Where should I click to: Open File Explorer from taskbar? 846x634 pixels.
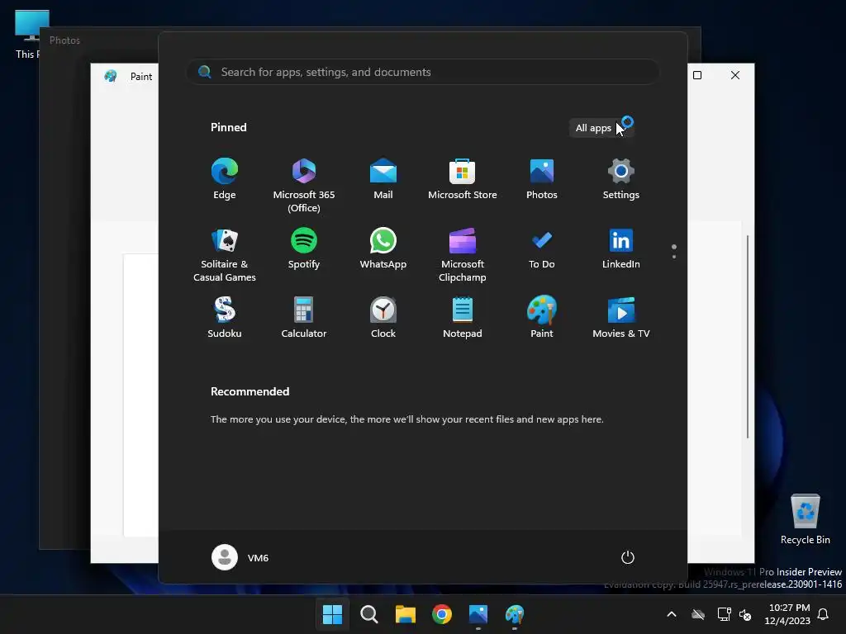click(x=405, y=614)
